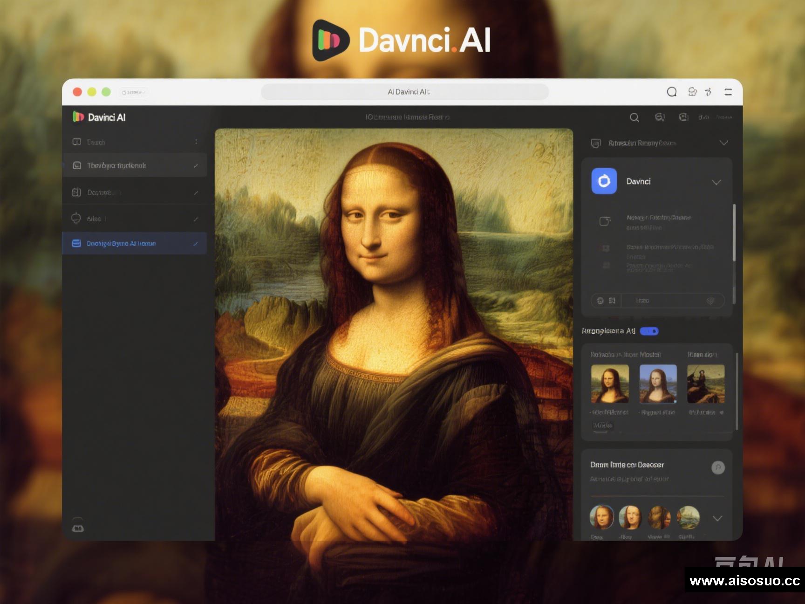Expand the Davnci card chevron
The image size is (805, 604).
pyautogui.click(x=716, y=182)
